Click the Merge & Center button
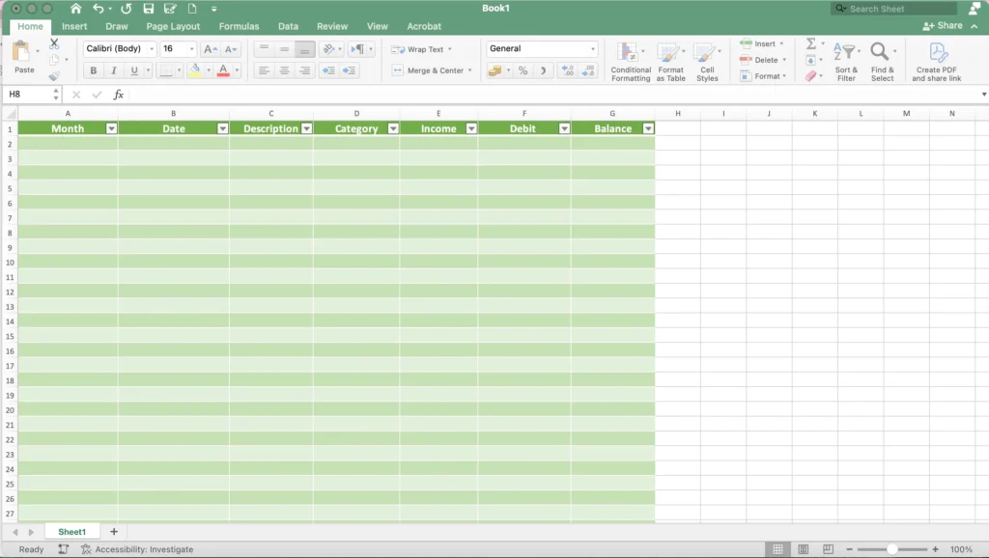Image resolution: width=989 pixels, height=558 pixels. coord(433,70)
